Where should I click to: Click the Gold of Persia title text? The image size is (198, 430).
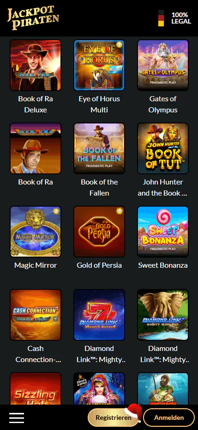[99, 265]
